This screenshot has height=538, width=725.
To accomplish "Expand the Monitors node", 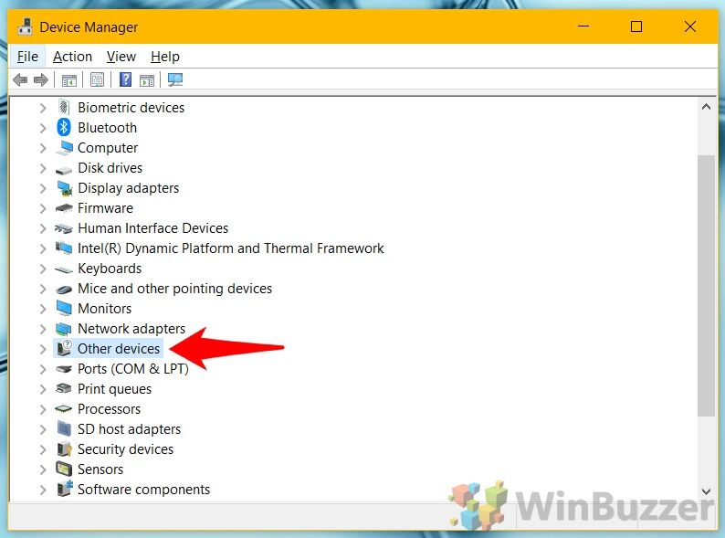I will coord(43,309).
